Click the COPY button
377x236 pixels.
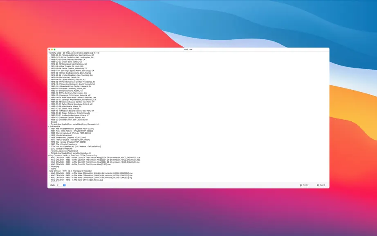click(x=304, y=185)
